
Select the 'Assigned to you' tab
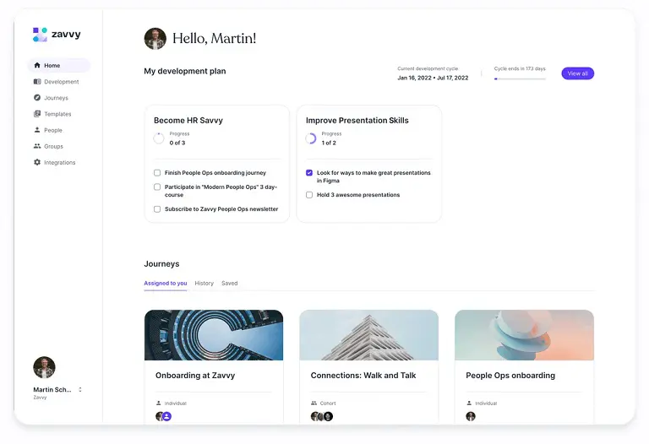coord(166,284)
